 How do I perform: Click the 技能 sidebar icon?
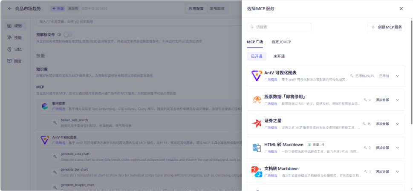(9, 37)
